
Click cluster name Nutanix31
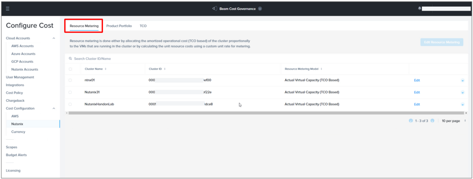(92, 92)
